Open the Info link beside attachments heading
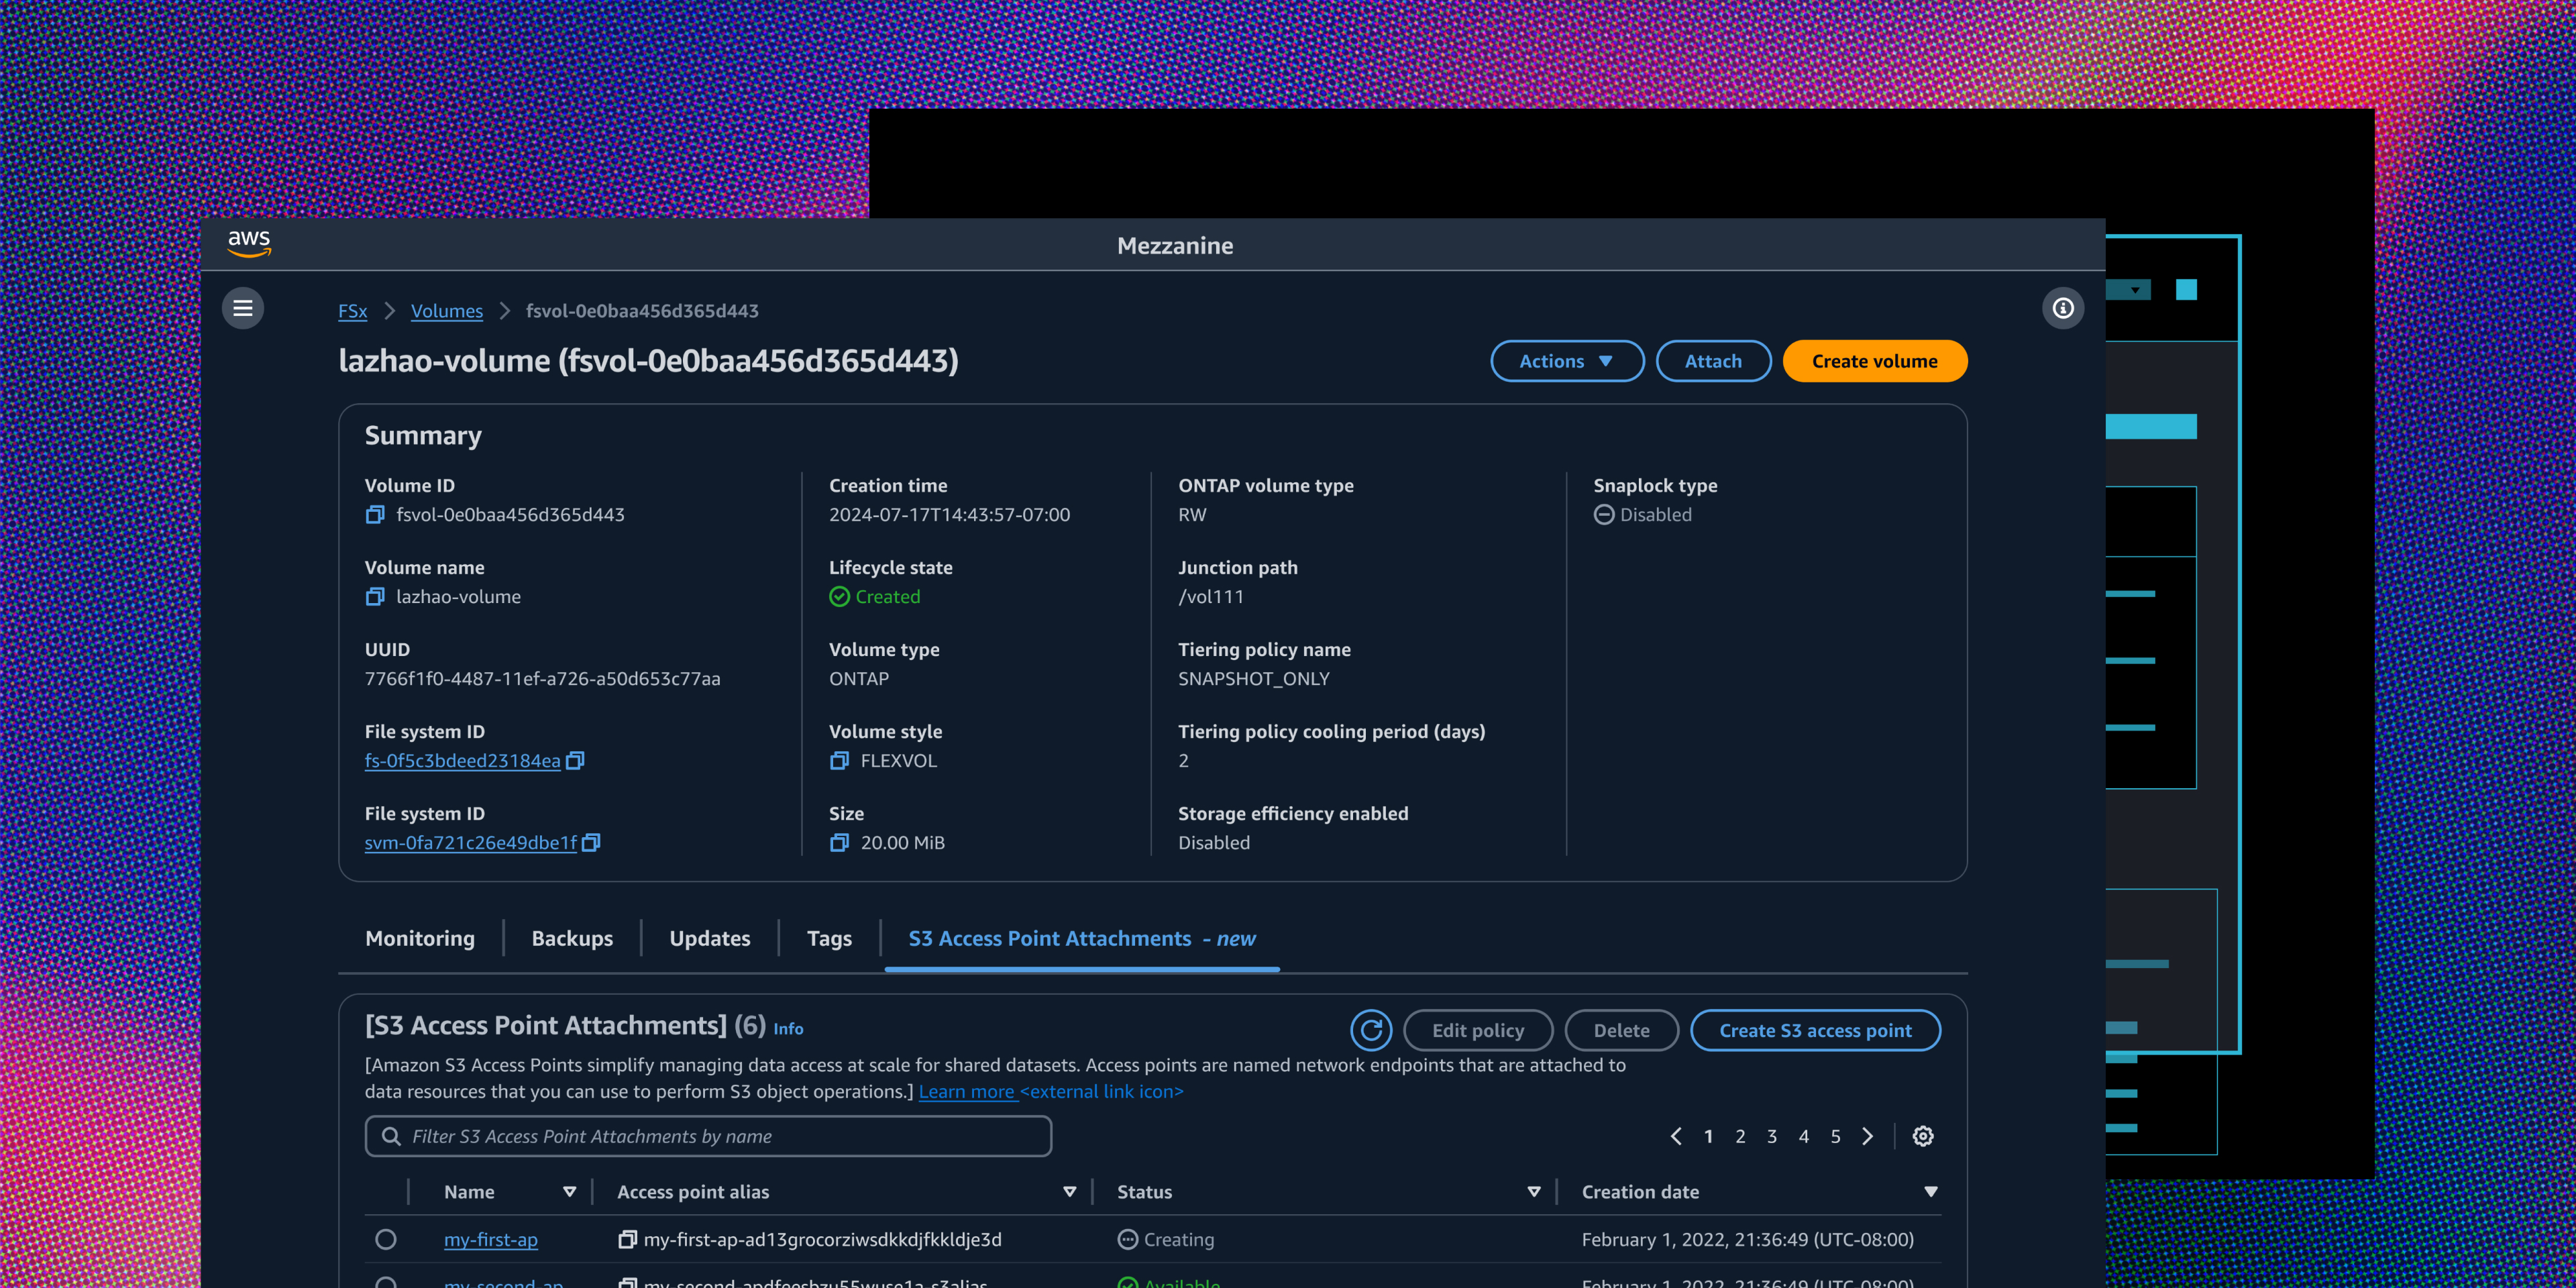This screenshot has width=2576, height=1288. tap(788, 1028)
